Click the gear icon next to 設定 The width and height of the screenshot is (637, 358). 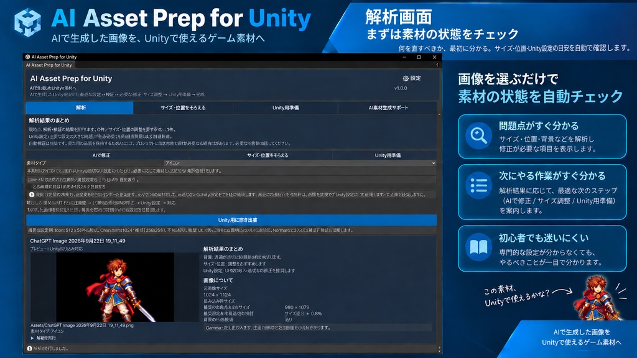tap(406, 78)
